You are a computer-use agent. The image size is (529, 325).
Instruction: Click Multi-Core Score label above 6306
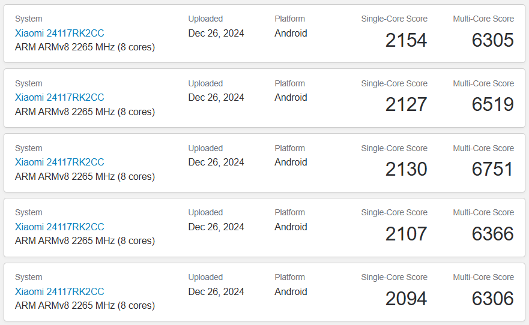tap(483, 277)
